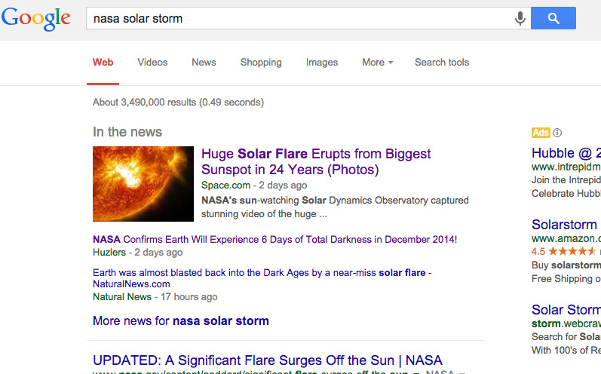The height and width of the screenshot is (374, 601).
Task: Open 'NASA Confirms Earth Will Experience 6 Days' link
Action: (x=274, y=240)
